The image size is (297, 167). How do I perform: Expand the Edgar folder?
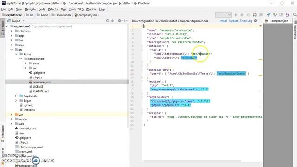(x=16, y=101)
